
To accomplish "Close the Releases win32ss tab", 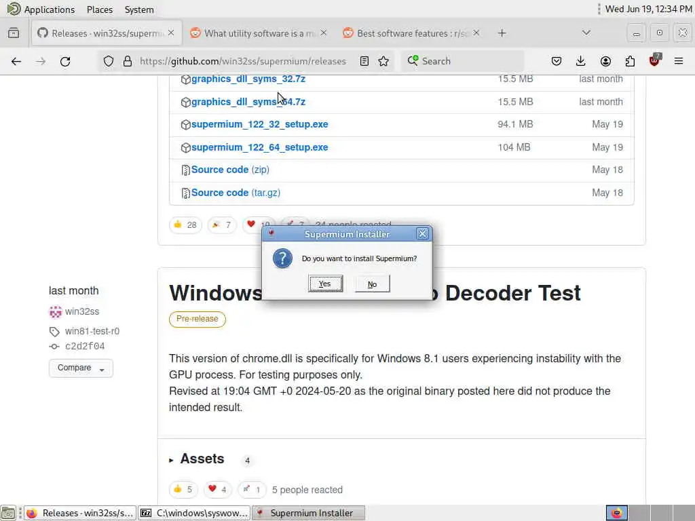I will (171, 33).
